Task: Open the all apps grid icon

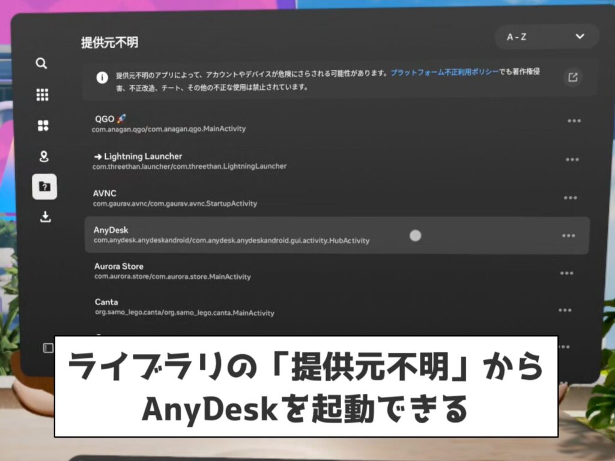Action: click(42, 95)
